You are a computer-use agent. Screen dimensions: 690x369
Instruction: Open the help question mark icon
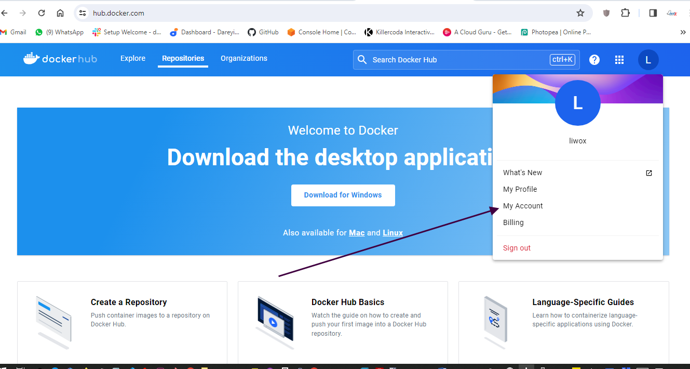[594, 60]
